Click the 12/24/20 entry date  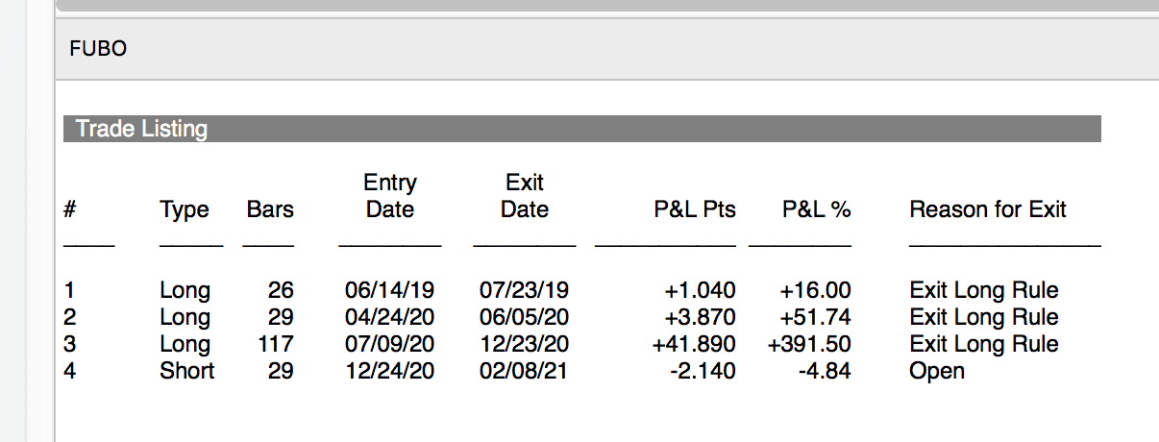click(389, 371)
